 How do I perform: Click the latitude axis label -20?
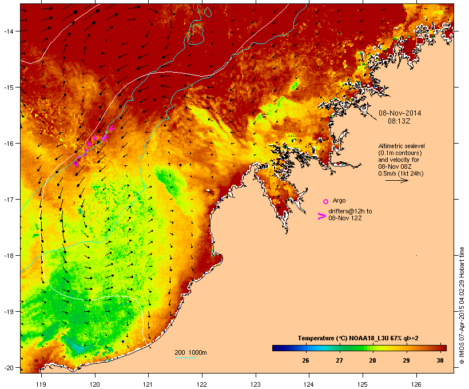(x=8, y=368)
